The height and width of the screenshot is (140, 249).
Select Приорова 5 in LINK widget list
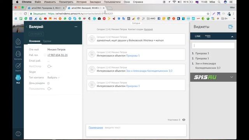click(x=202, y=58)
